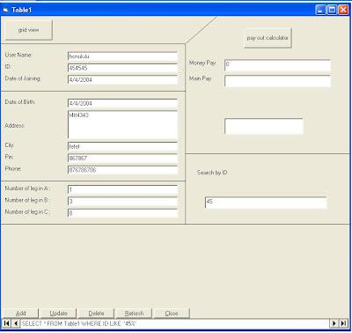The height and width of the screenshot is (333, 352).
Task: Focus the User Name field with honolulu
Action: 122,56
